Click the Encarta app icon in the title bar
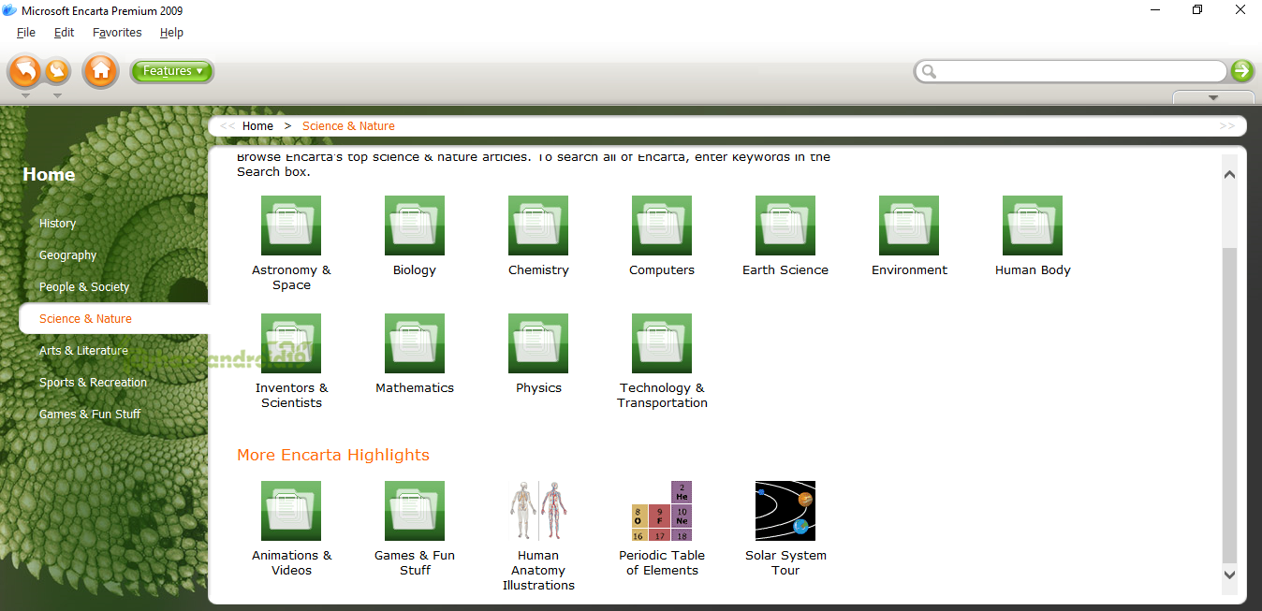 [10, 10]
